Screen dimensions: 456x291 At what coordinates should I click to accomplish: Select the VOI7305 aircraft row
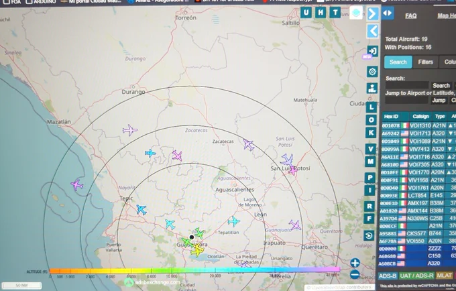click(418, 164)
